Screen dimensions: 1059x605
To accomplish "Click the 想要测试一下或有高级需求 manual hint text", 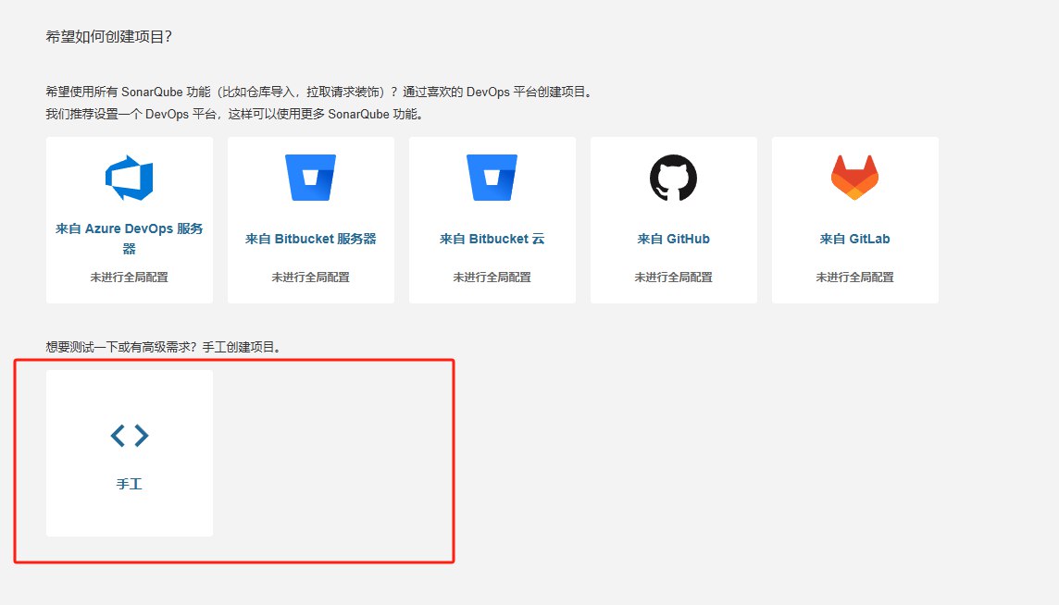I will [163, 347].
